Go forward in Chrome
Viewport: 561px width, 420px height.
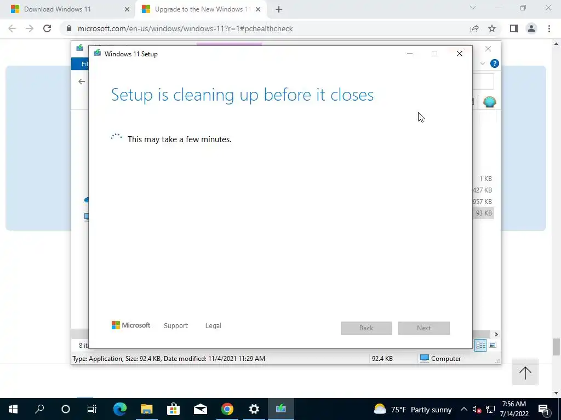pyautogui.click(x=30, y=28)
